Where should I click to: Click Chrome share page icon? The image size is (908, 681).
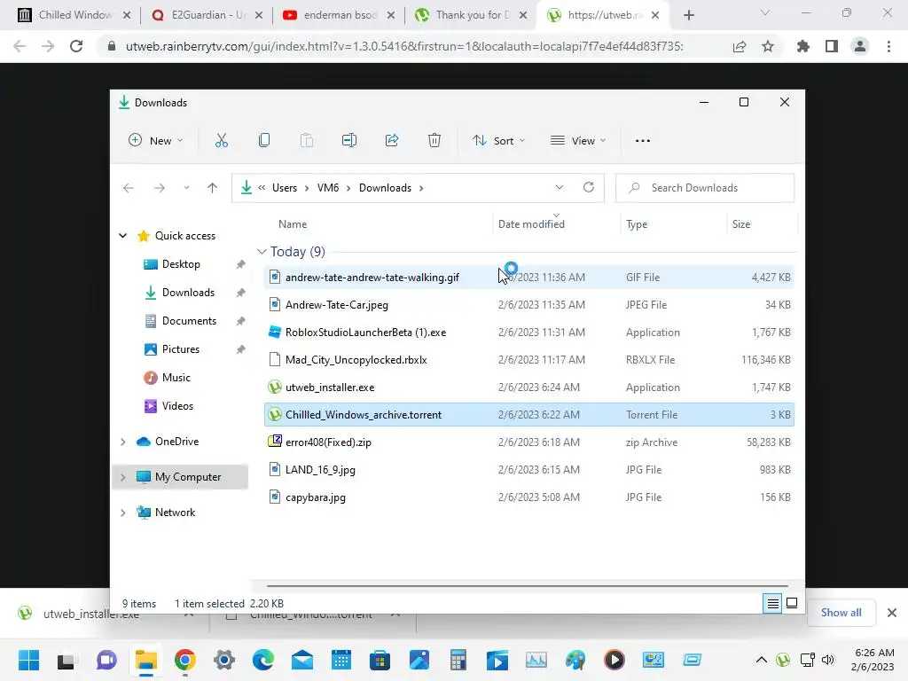[x=740, y=46]
